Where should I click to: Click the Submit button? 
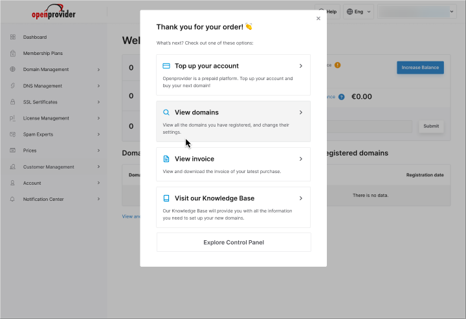point(431,126)
